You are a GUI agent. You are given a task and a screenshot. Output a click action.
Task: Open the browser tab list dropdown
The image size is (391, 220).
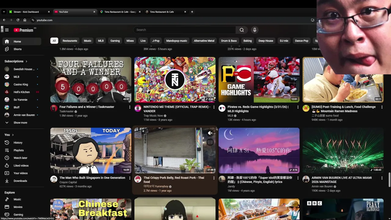pos(4,12)
